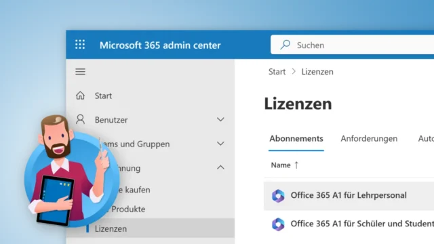Screen dimensions: 434x244
Task: Click Start breadcrumb link
Action: tap(277, 72)
